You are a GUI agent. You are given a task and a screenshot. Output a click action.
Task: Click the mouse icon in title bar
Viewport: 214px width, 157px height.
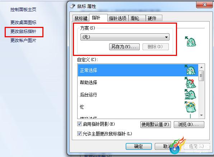[73, 6]
